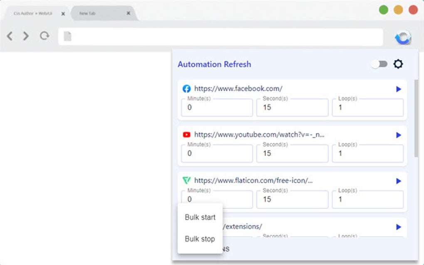This screenshot has height=265, width=424.
Task: Click the browser address bar
Action: click(220, 37)
